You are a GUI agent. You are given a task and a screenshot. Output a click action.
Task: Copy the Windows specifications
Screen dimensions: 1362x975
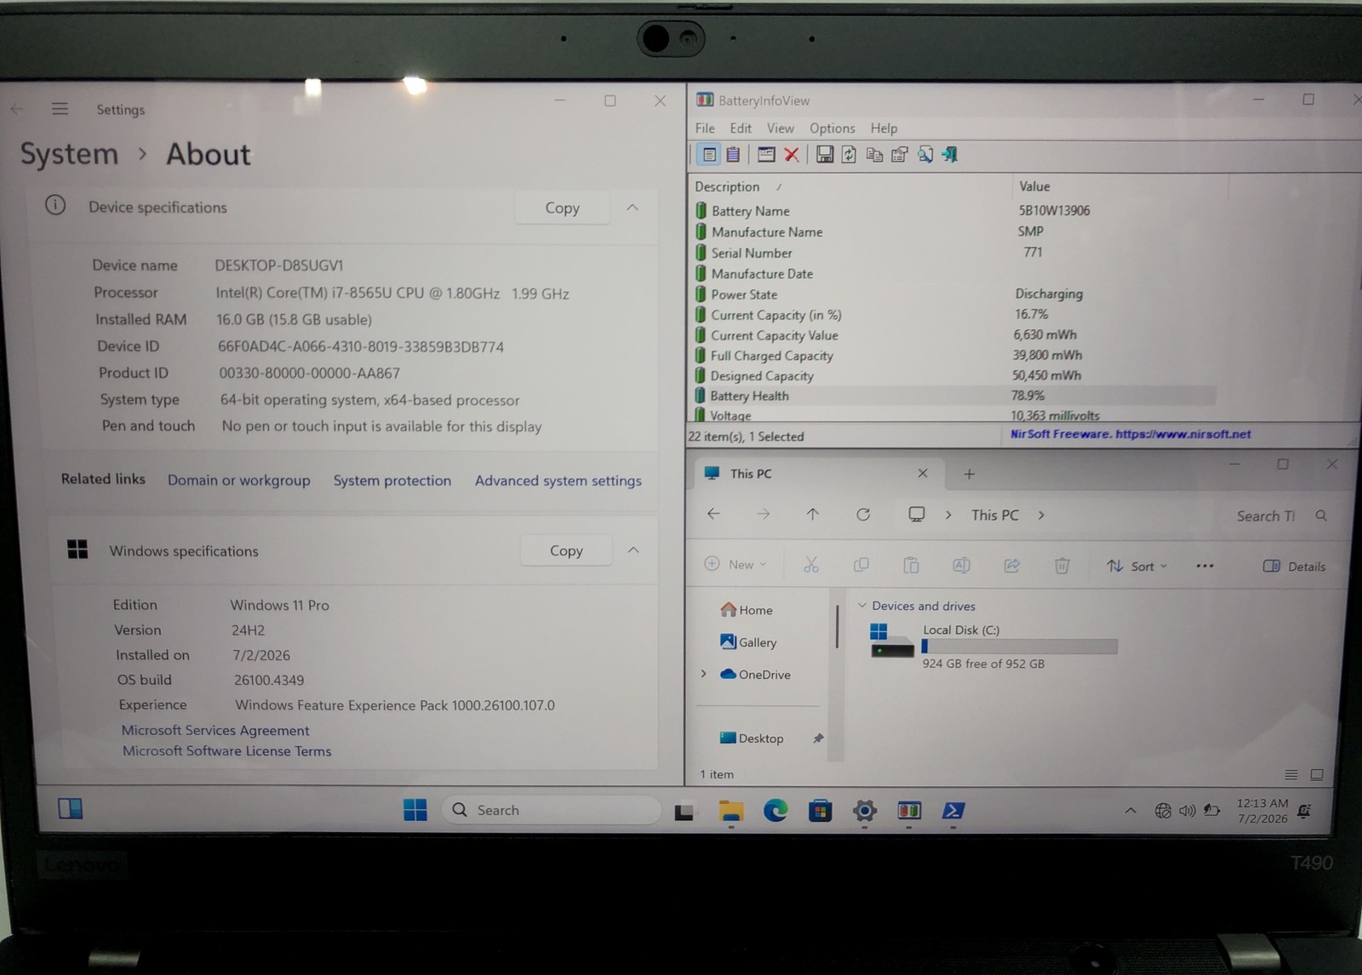click(x=566, y=550)
